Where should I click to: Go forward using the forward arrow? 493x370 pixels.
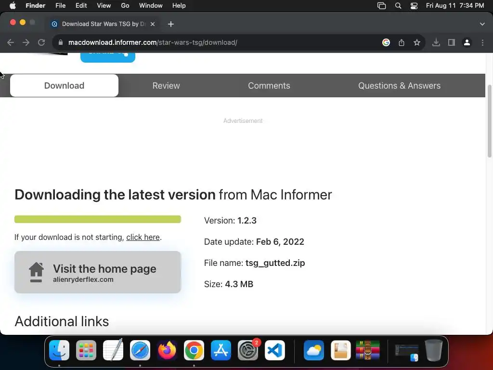click(x=26, y=42)
